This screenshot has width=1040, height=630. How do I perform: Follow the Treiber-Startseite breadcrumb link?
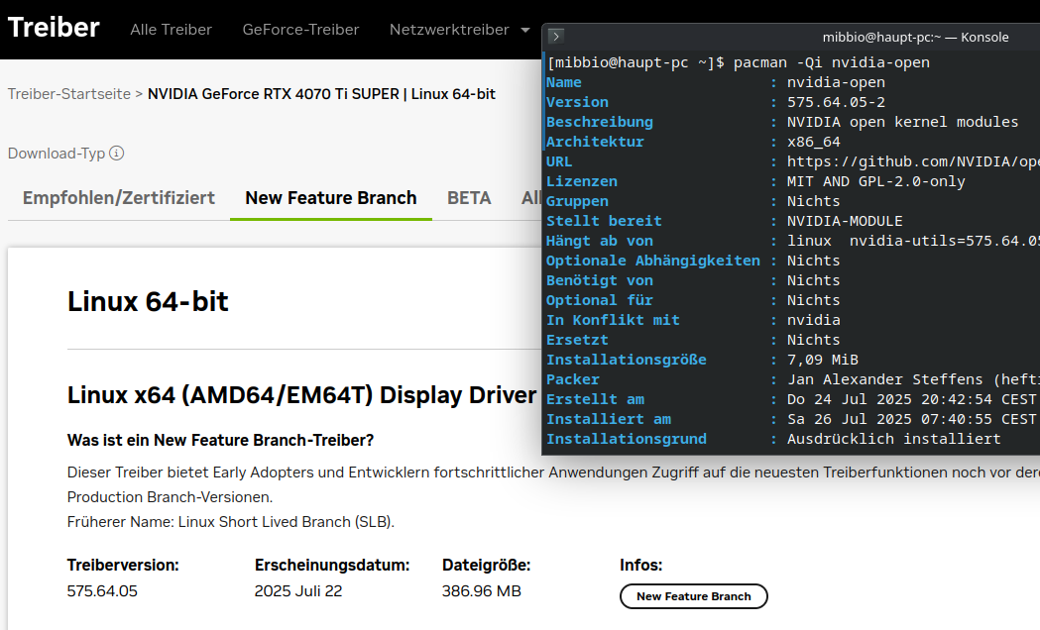click(x=69, y=94)
